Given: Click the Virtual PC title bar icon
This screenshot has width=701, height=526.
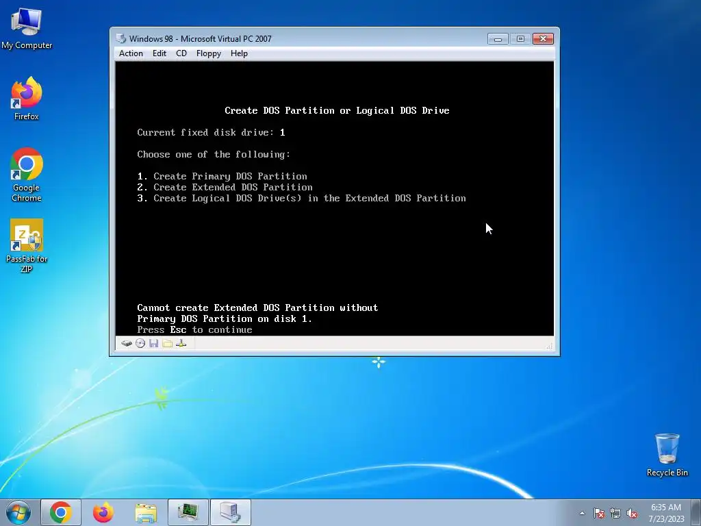Looking at the screenshot, I should pos(120,38).
